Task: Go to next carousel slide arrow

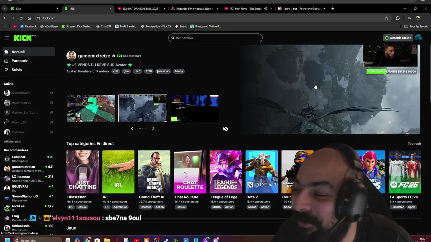Action: [x=153, y=128]
